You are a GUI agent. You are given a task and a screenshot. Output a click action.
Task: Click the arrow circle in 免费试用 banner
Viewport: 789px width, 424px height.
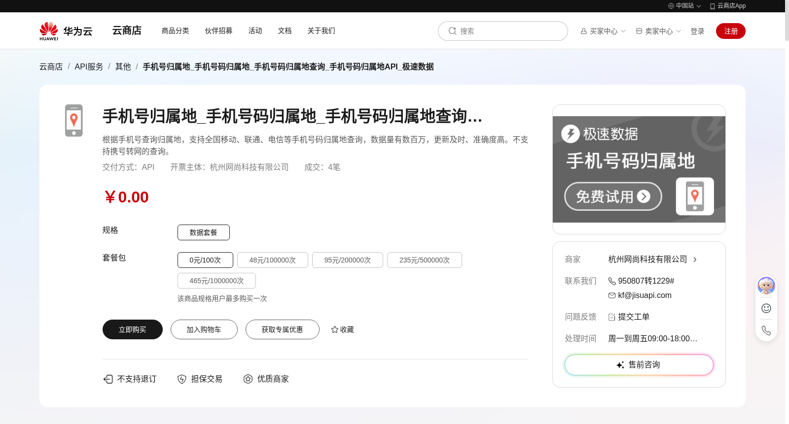tap(644, 196)
